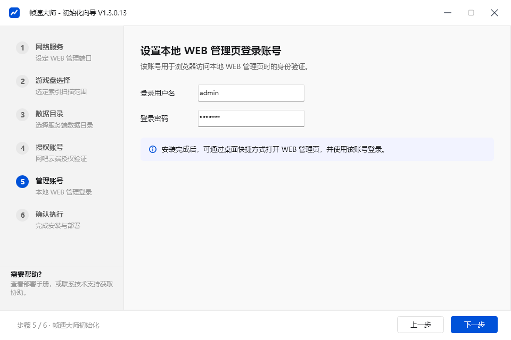Minimize the wizard window

(448, 13)
